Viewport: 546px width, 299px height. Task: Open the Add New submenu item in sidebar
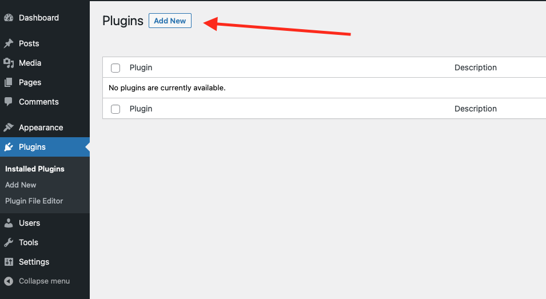[21, 185]
